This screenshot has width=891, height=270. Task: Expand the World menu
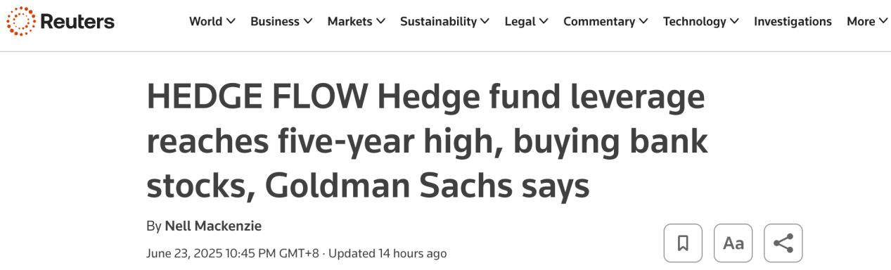[x=212, y=21]
